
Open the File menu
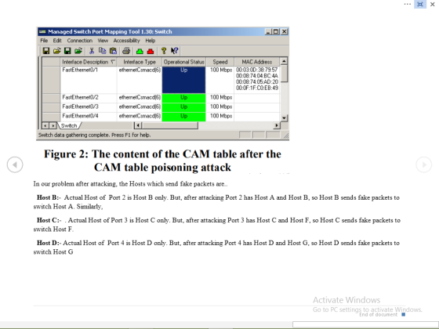click(x=44, y=41)
